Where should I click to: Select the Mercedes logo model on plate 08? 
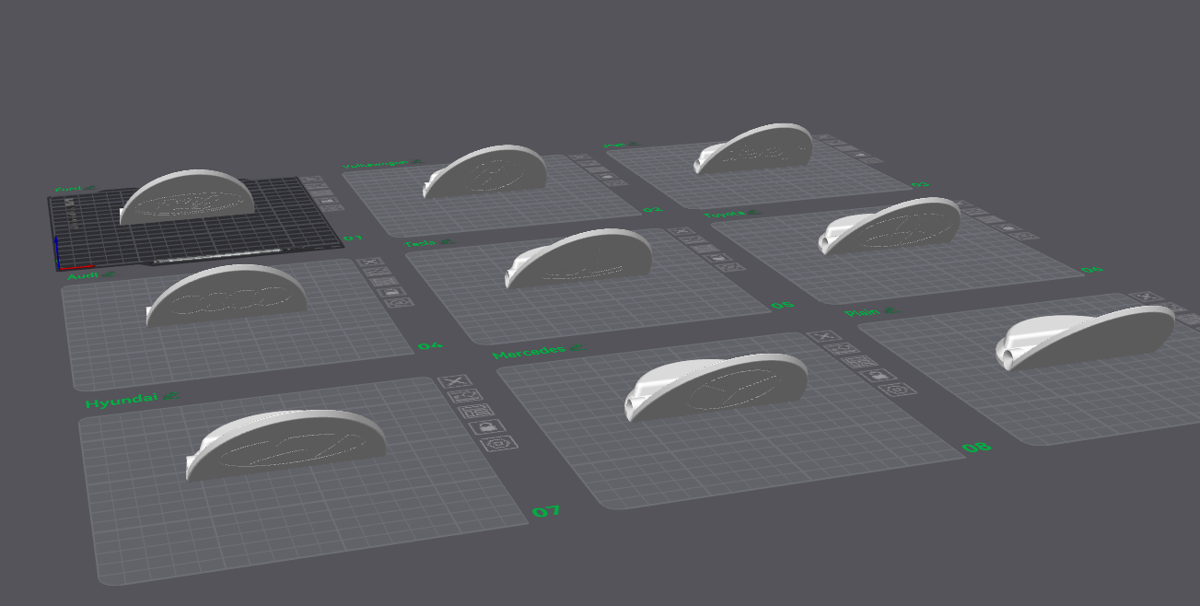pyautogui.click(x=716, y=387)
